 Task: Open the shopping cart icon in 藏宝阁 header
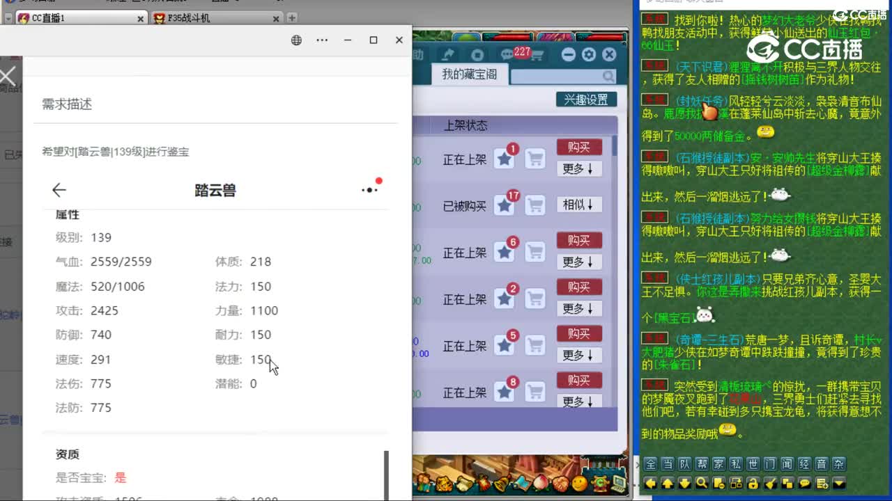[x=537, y=55]
